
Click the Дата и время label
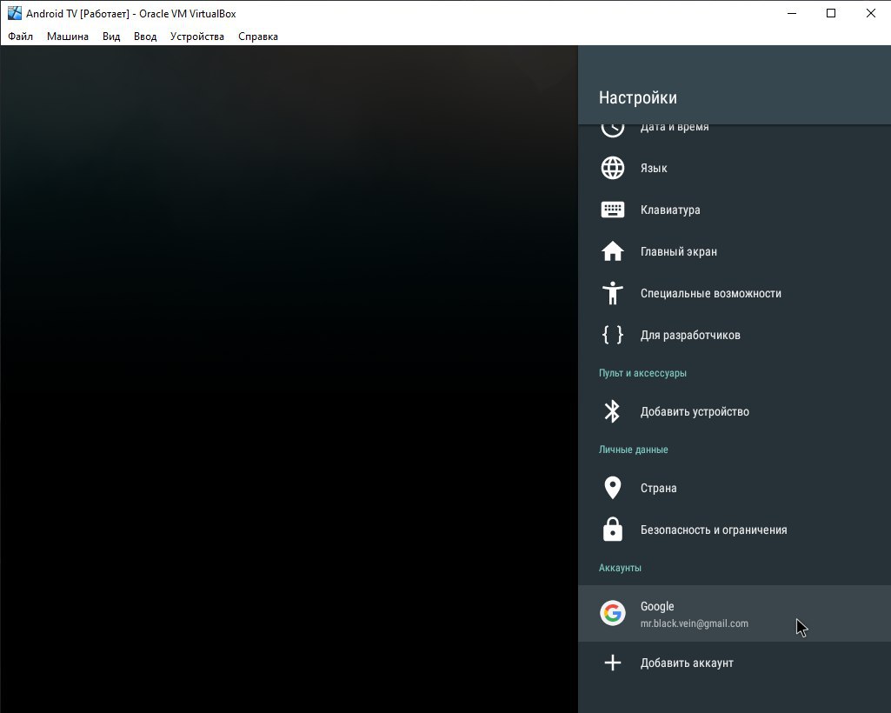[x=675, y=128]
